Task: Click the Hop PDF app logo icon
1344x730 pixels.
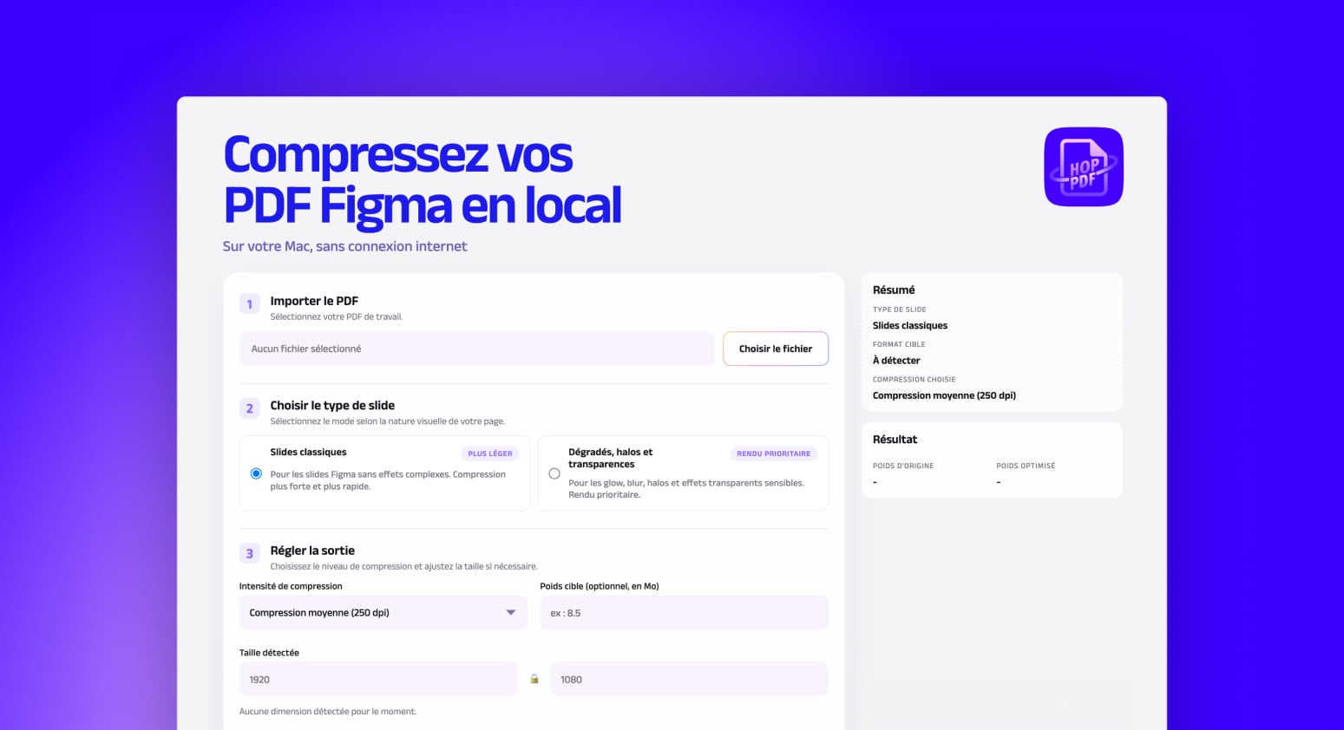Action: pos(1084,166)
